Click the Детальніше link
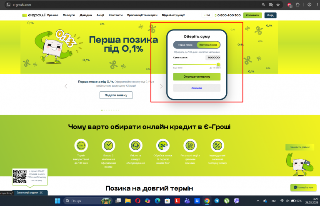The height and width of the screenshot is (206, 320). click(x=197, y=88)
